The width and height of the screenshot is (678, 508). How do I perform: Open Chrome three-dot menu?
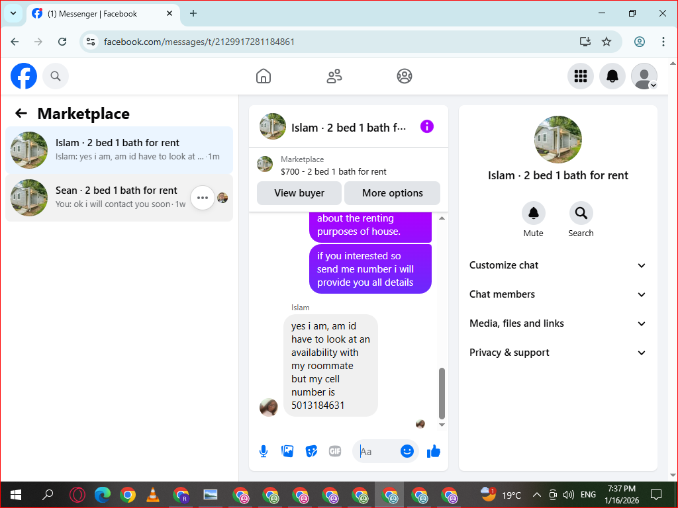click(663, 42)
